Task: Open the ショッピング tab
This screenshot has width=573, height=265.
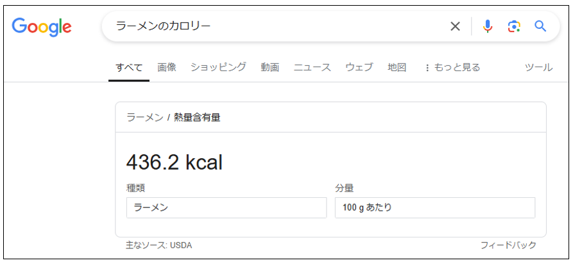Action: [219, 67]
